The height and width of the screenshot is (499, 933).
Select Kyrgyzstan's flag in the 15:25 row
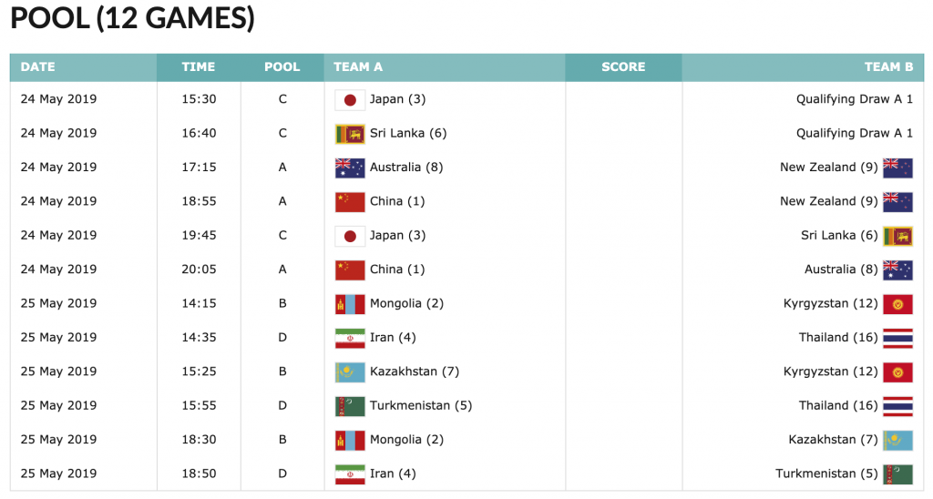(x=897, y=372)
